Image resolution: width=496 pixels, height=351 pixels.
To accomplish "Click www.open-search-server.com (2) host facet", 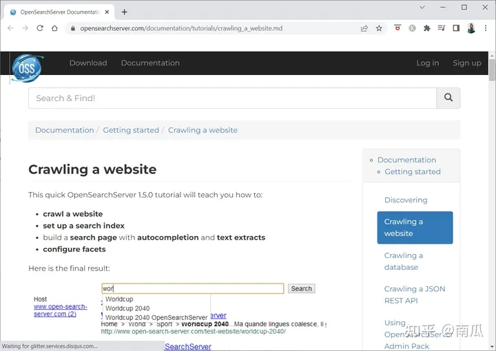I will point(61,310).
